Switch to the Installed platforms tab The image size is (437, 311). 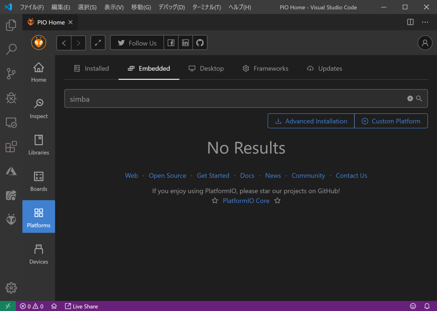pos(91,68)
